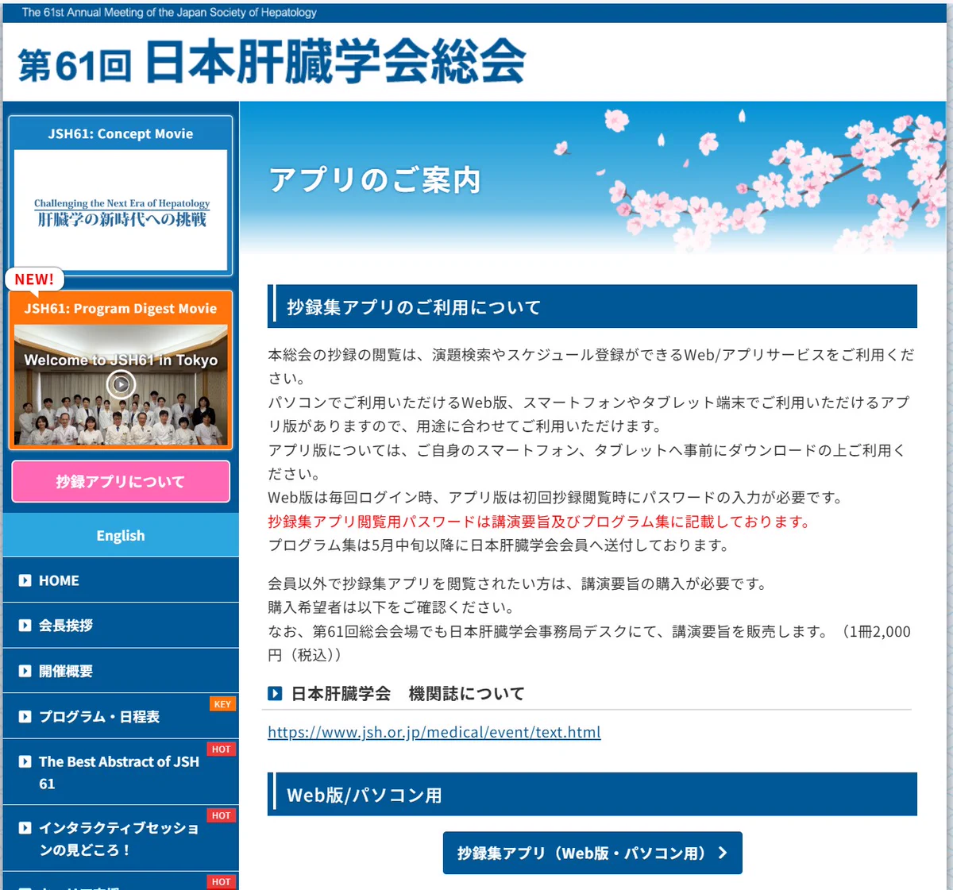Viewport: 953px width, 890px height.
Task: Click the red password notice text
Action: tap(541, 522)
